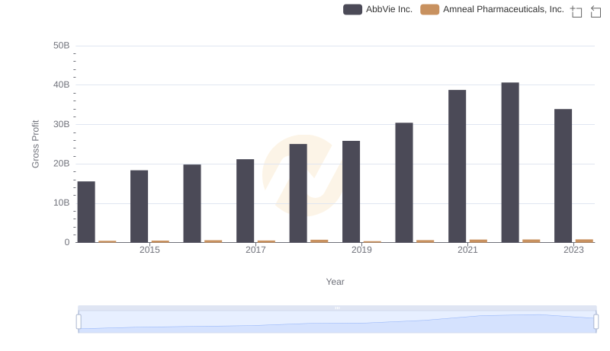
Task: Toggle Amneal Pharmaceuticals legend series
Action: click(x=492, y=9)
